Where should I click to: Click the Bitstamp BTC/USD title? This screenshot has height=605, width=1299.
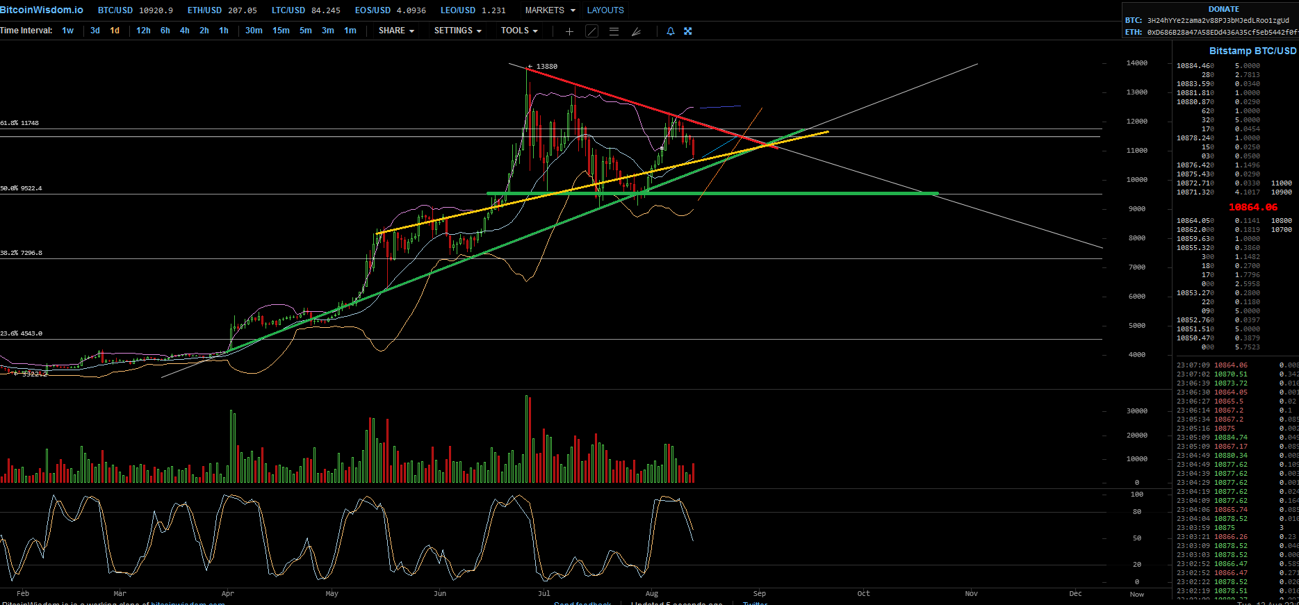coord(1253,51)
